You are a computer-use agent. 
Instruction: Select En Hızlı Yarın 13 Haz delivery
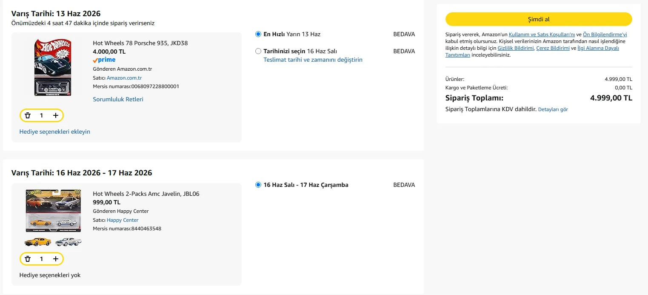[258, 34]
